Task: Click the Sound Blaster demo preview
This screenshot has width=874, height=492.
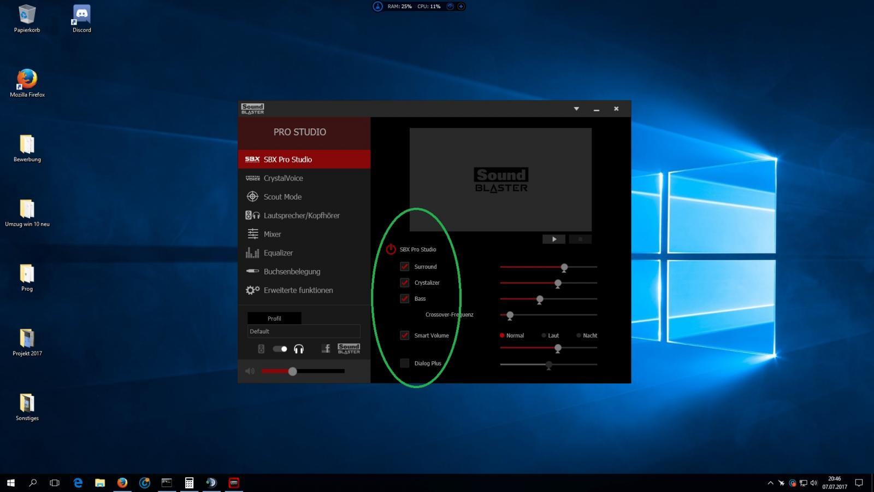Action: click(500, 179)
